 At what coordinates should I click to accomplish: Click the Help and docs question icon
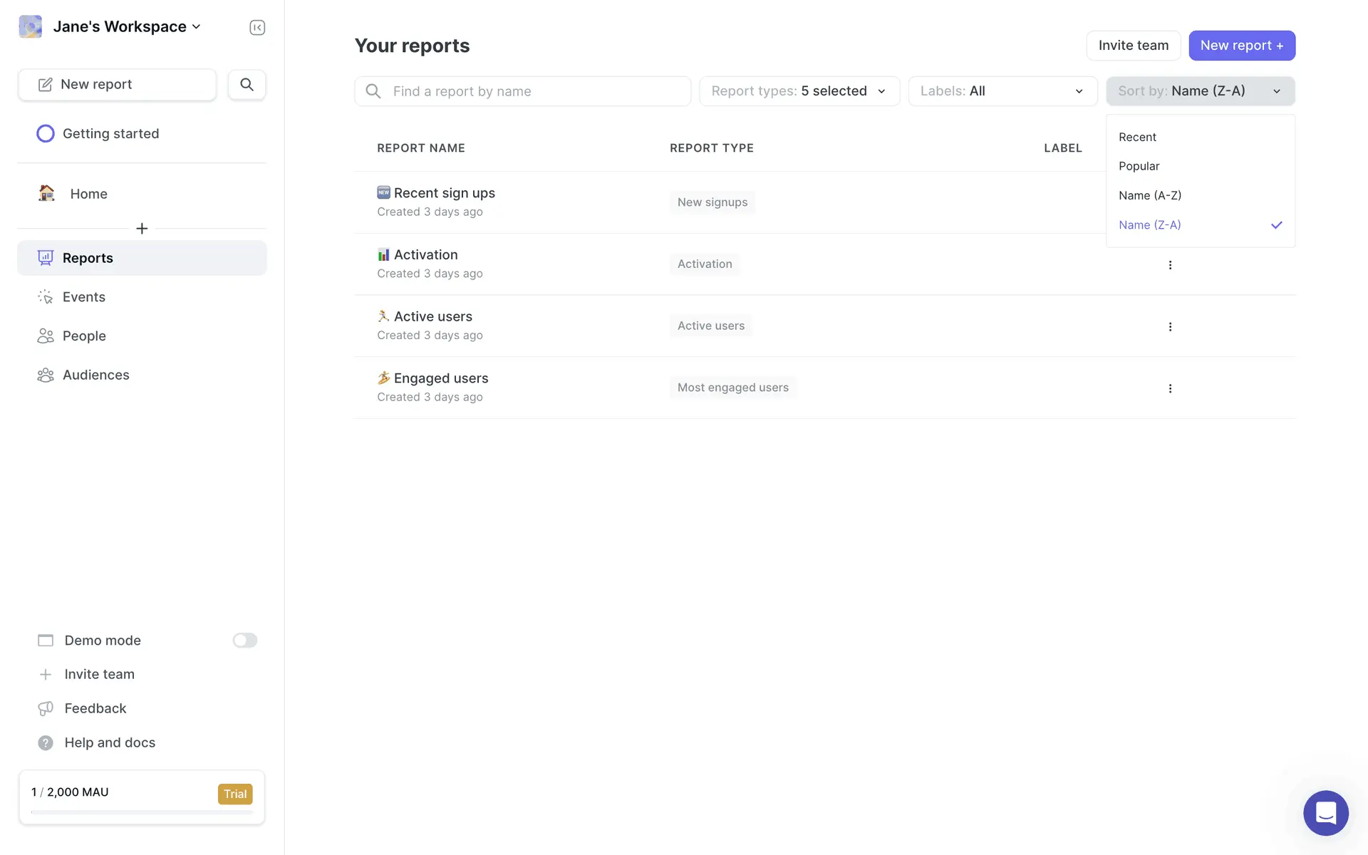(46, 742)
